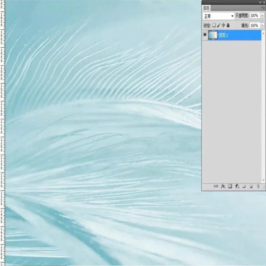Hide 图层 2 using eye icon

[205, 35]
